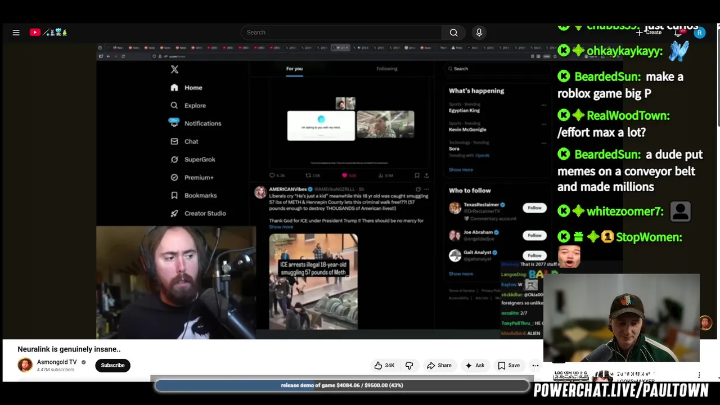The image size is (720, 405).
Task: Open the Asmongold TV channel name link
Action: tap(57, 362)
